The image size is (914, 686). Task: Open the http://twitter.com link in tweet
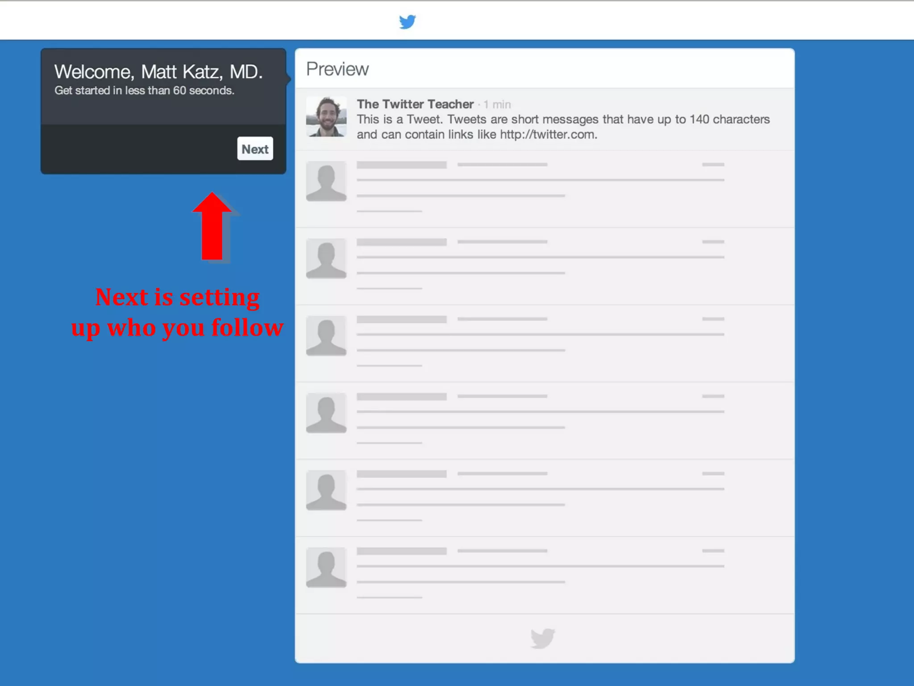[548, 134]
